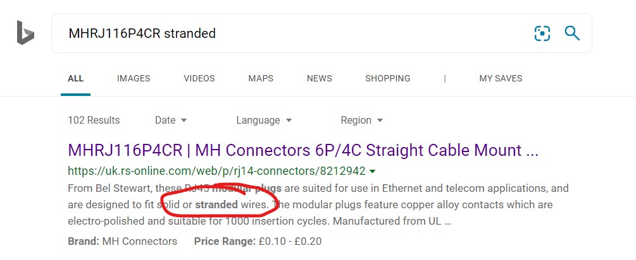Click the uk.rs-online.com green URL
The width and height of the screenshot is (636, 260).
(216, 171)
